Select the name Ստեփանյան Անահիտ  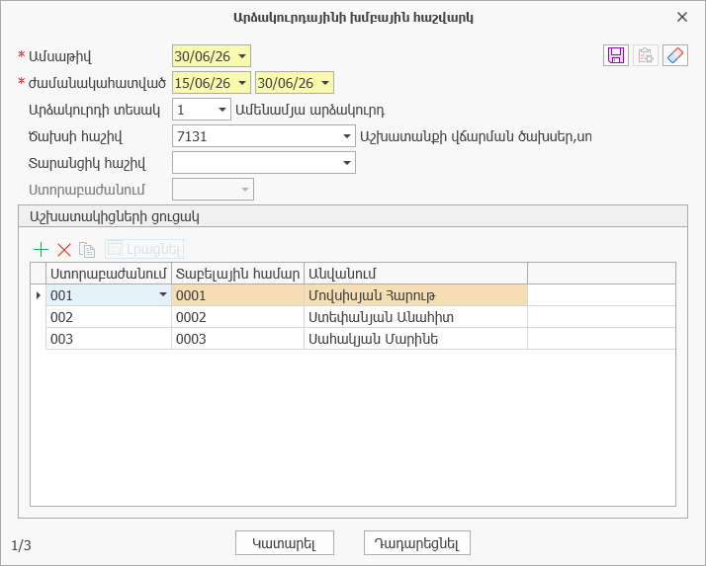click(415, 317)
